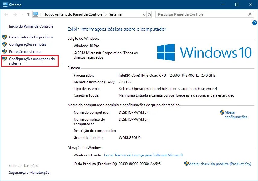Image resolution: width=258 pixels, height=181 pixels.
Task: Click shield icon beside Configurações remotas
Action: tap(5, 44)
